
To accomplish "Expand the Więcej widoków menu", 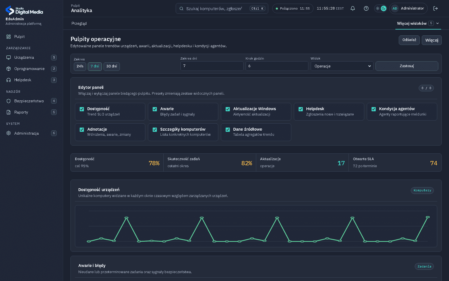I will point(418,23).
